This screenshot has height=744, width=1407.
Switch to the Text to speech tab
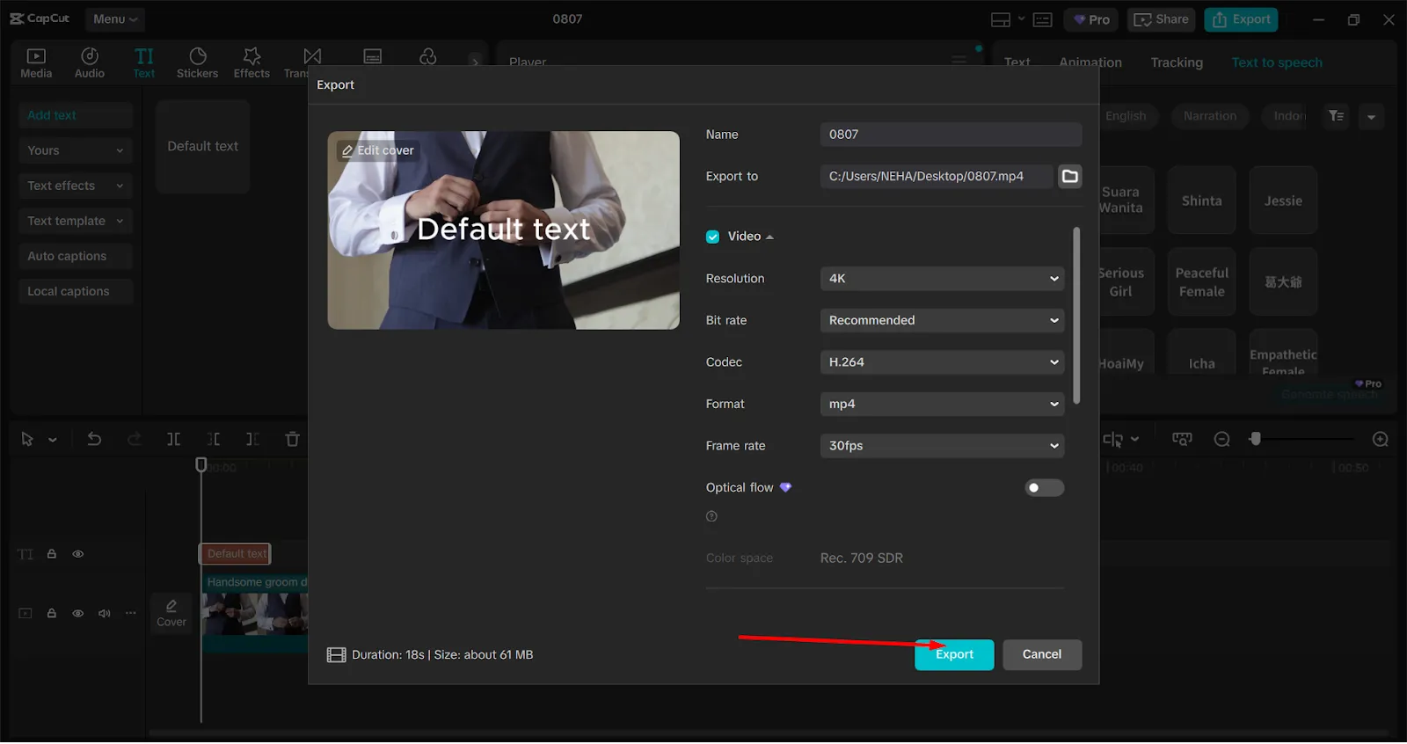click(x=1276, y=62)
